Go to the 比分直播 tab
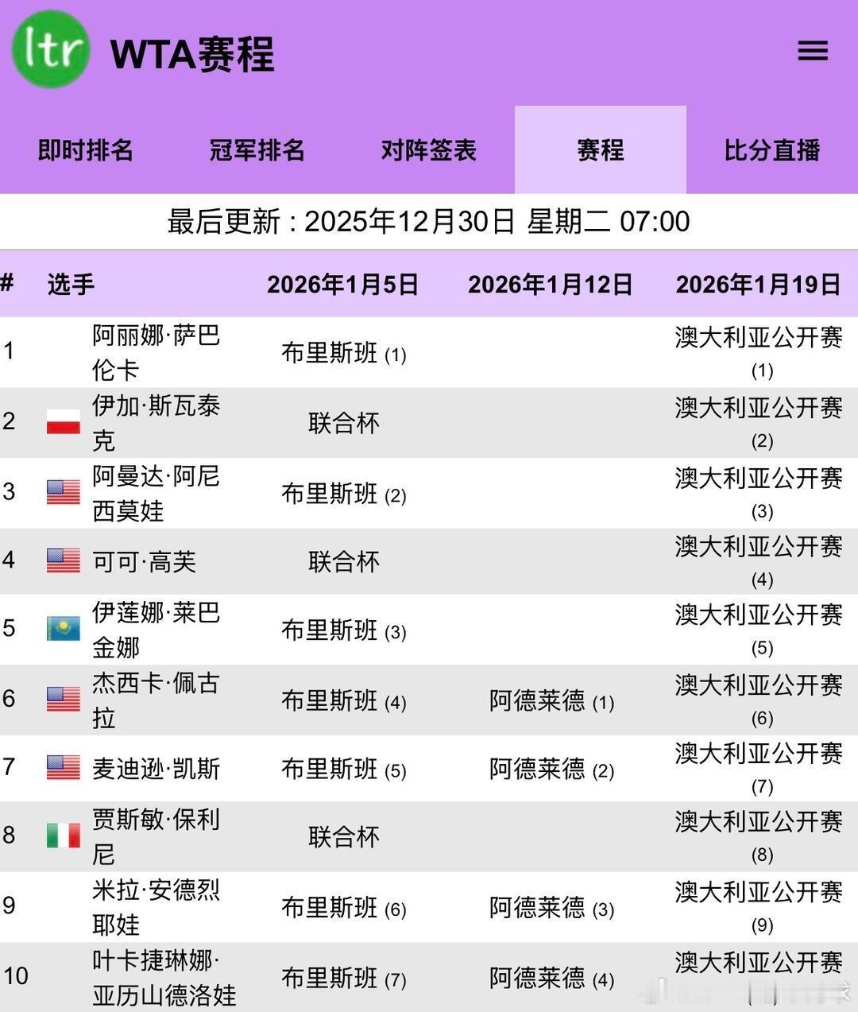This screenshot has width=858, height=1012. tap(772, 149)
